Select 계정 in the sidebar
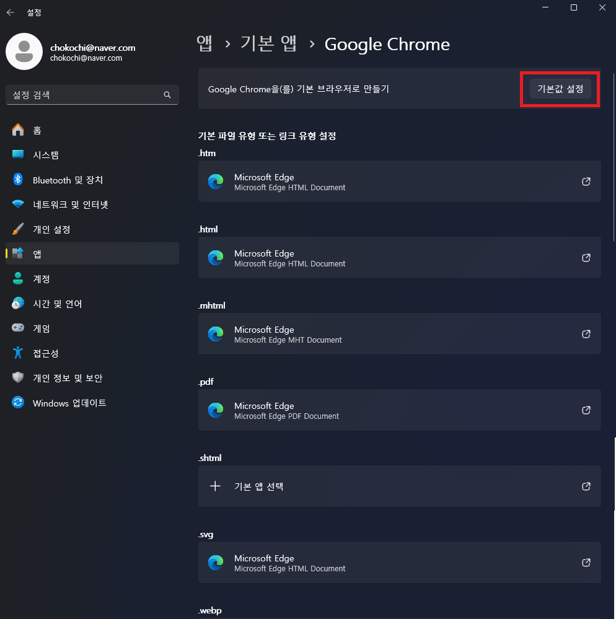The height and width of the screenshot is (619, 616). [92, 278]
